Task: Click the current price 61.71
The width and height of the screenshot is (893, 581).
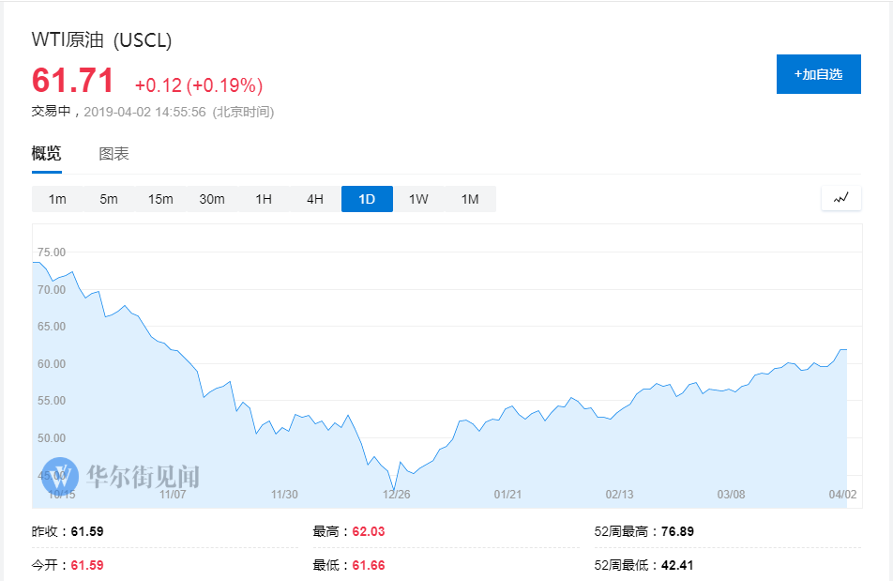Action: point(73,82)
